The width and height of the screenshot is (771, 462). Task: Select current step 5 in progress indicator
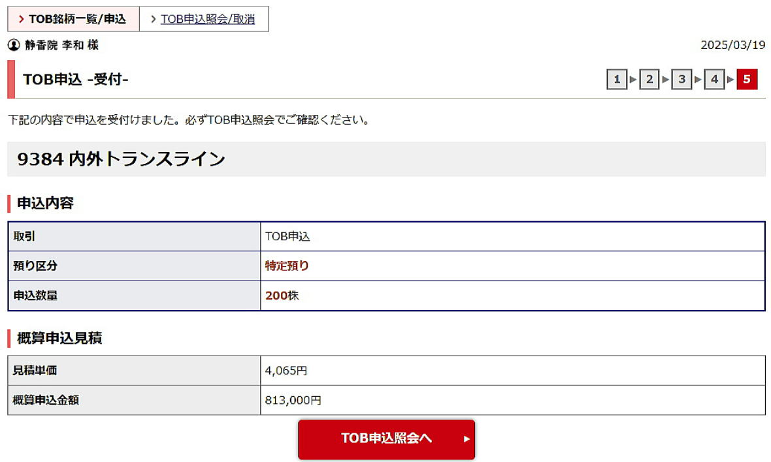click(x=747, y=80)
